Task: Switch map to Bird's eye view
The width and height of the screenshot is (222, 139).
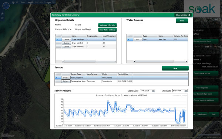Action: (39, 2)
